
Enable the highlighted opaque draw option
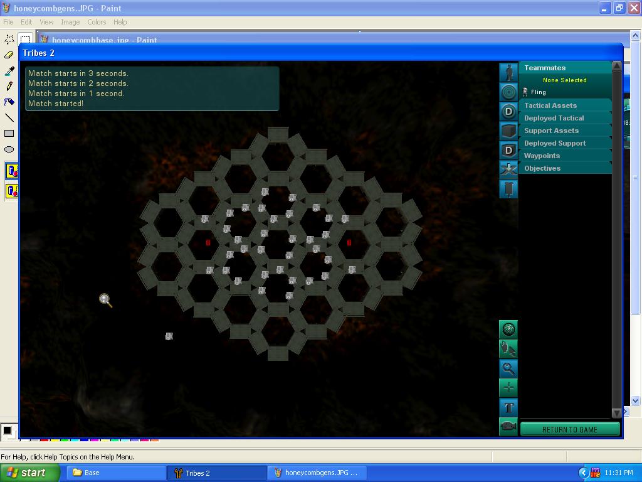[11, 171]
